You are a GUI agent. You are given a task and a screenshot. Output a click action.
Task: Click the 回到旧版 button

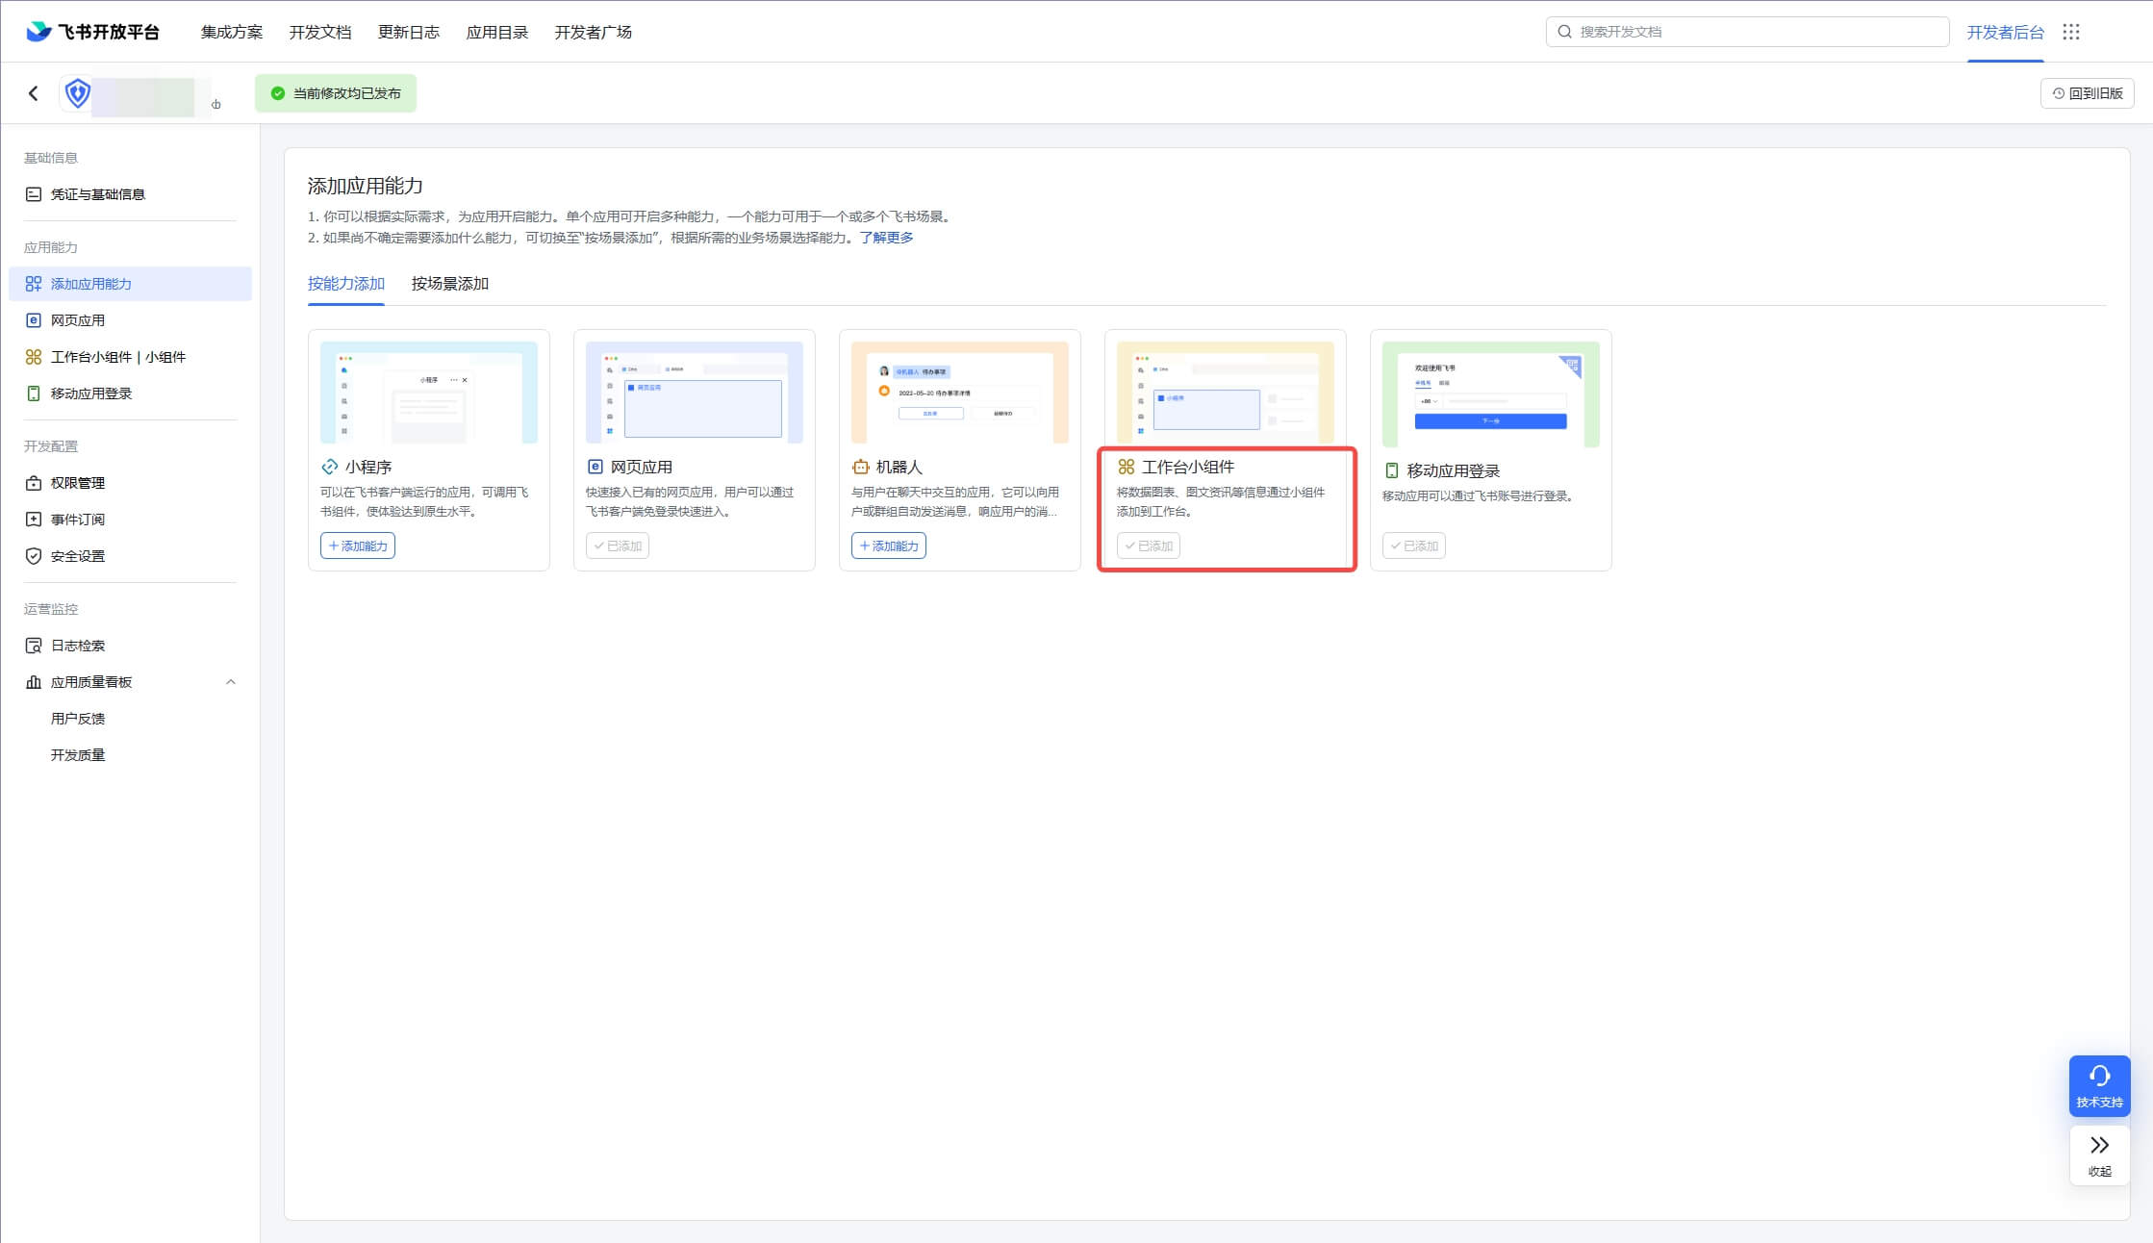(x=2087, y=93)
